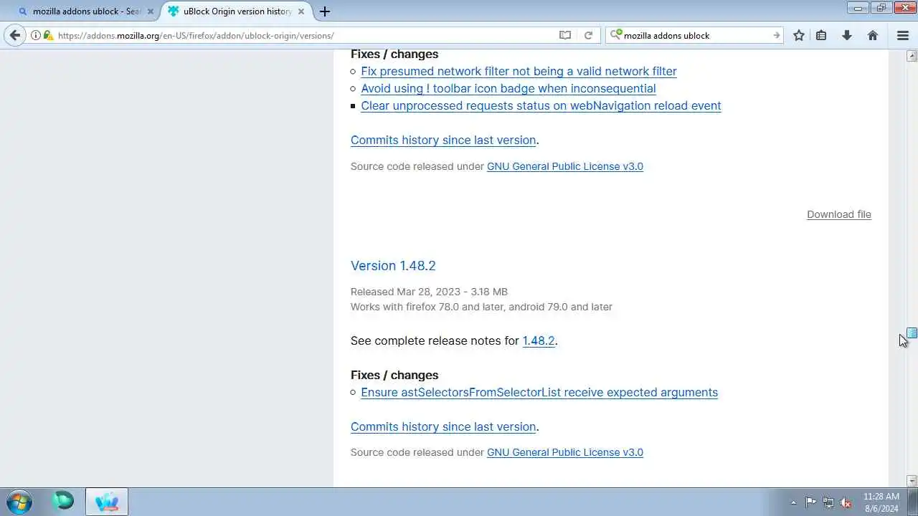Click the green padlock secure icon
This screenshot has height=516, width=918.
click(x=48, y=35)
